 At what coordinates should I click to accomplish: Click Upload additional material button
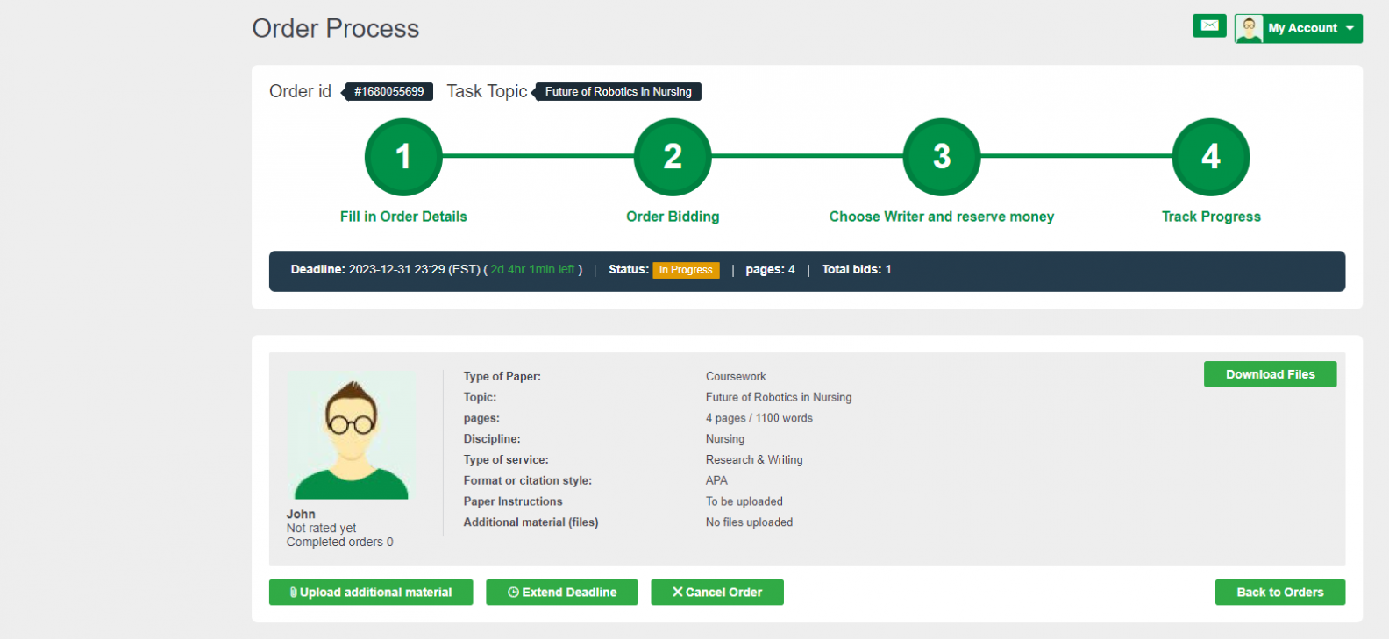[371, 593]
